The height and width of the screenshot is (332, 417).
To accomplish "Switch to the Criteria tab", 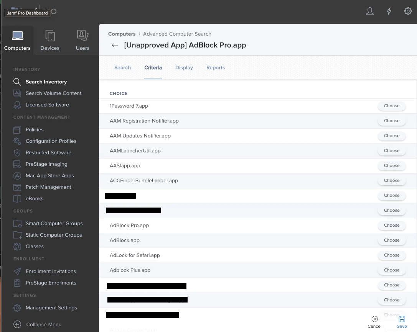I will point(153,68).
